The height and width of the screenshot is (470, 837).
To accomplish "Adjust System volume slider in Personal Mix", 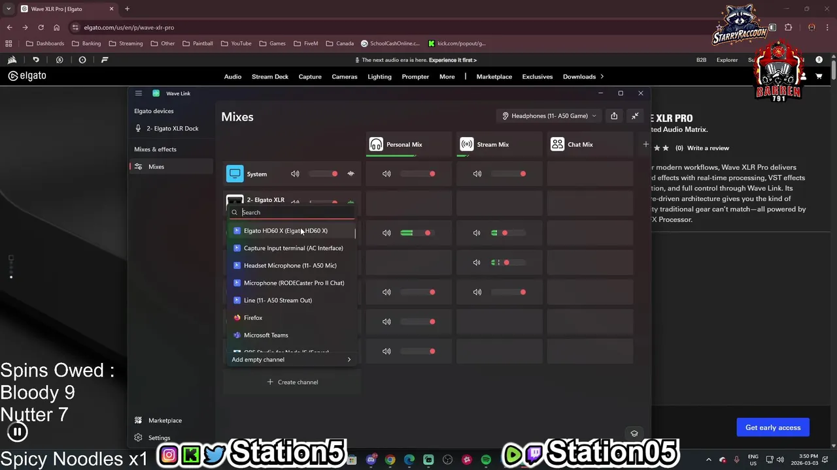I will (x=418, y=174).
